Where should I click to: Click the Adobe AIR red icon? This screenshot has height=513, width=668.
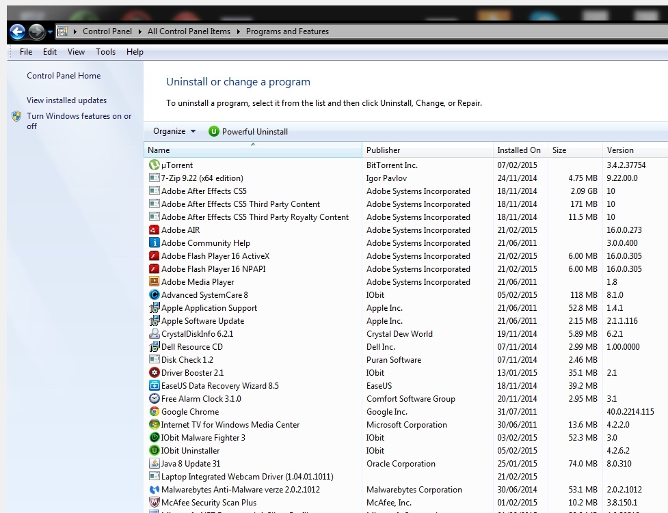point(155,230)
